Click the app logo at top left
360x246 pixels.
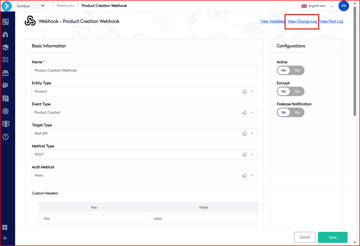(x=7, y=6)
